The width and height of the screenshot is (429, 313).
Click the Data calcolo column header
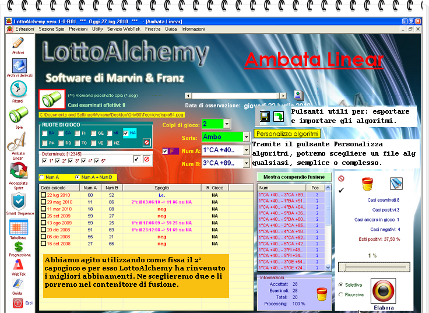click(59, 188)
